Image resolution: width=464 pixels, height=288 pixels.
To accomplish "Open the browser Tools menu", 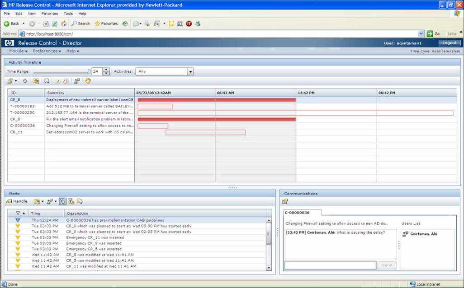I will coord(68,14).
